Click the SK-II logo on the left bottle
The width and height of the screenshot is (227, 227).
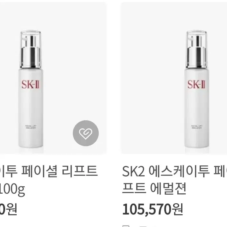click(x=30, y=85)
